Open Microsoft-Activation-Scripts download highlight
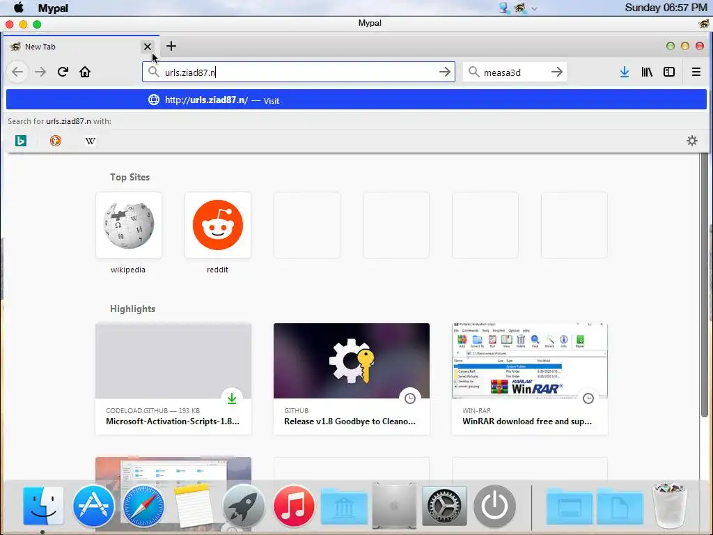 tap(173, 379)
